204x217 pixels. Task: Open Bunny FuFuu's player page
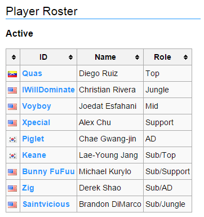48,172
